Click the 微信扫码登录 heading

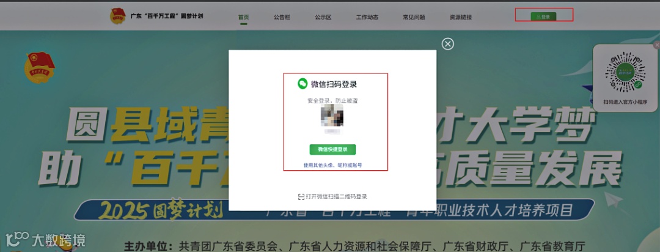pos(334,84)
